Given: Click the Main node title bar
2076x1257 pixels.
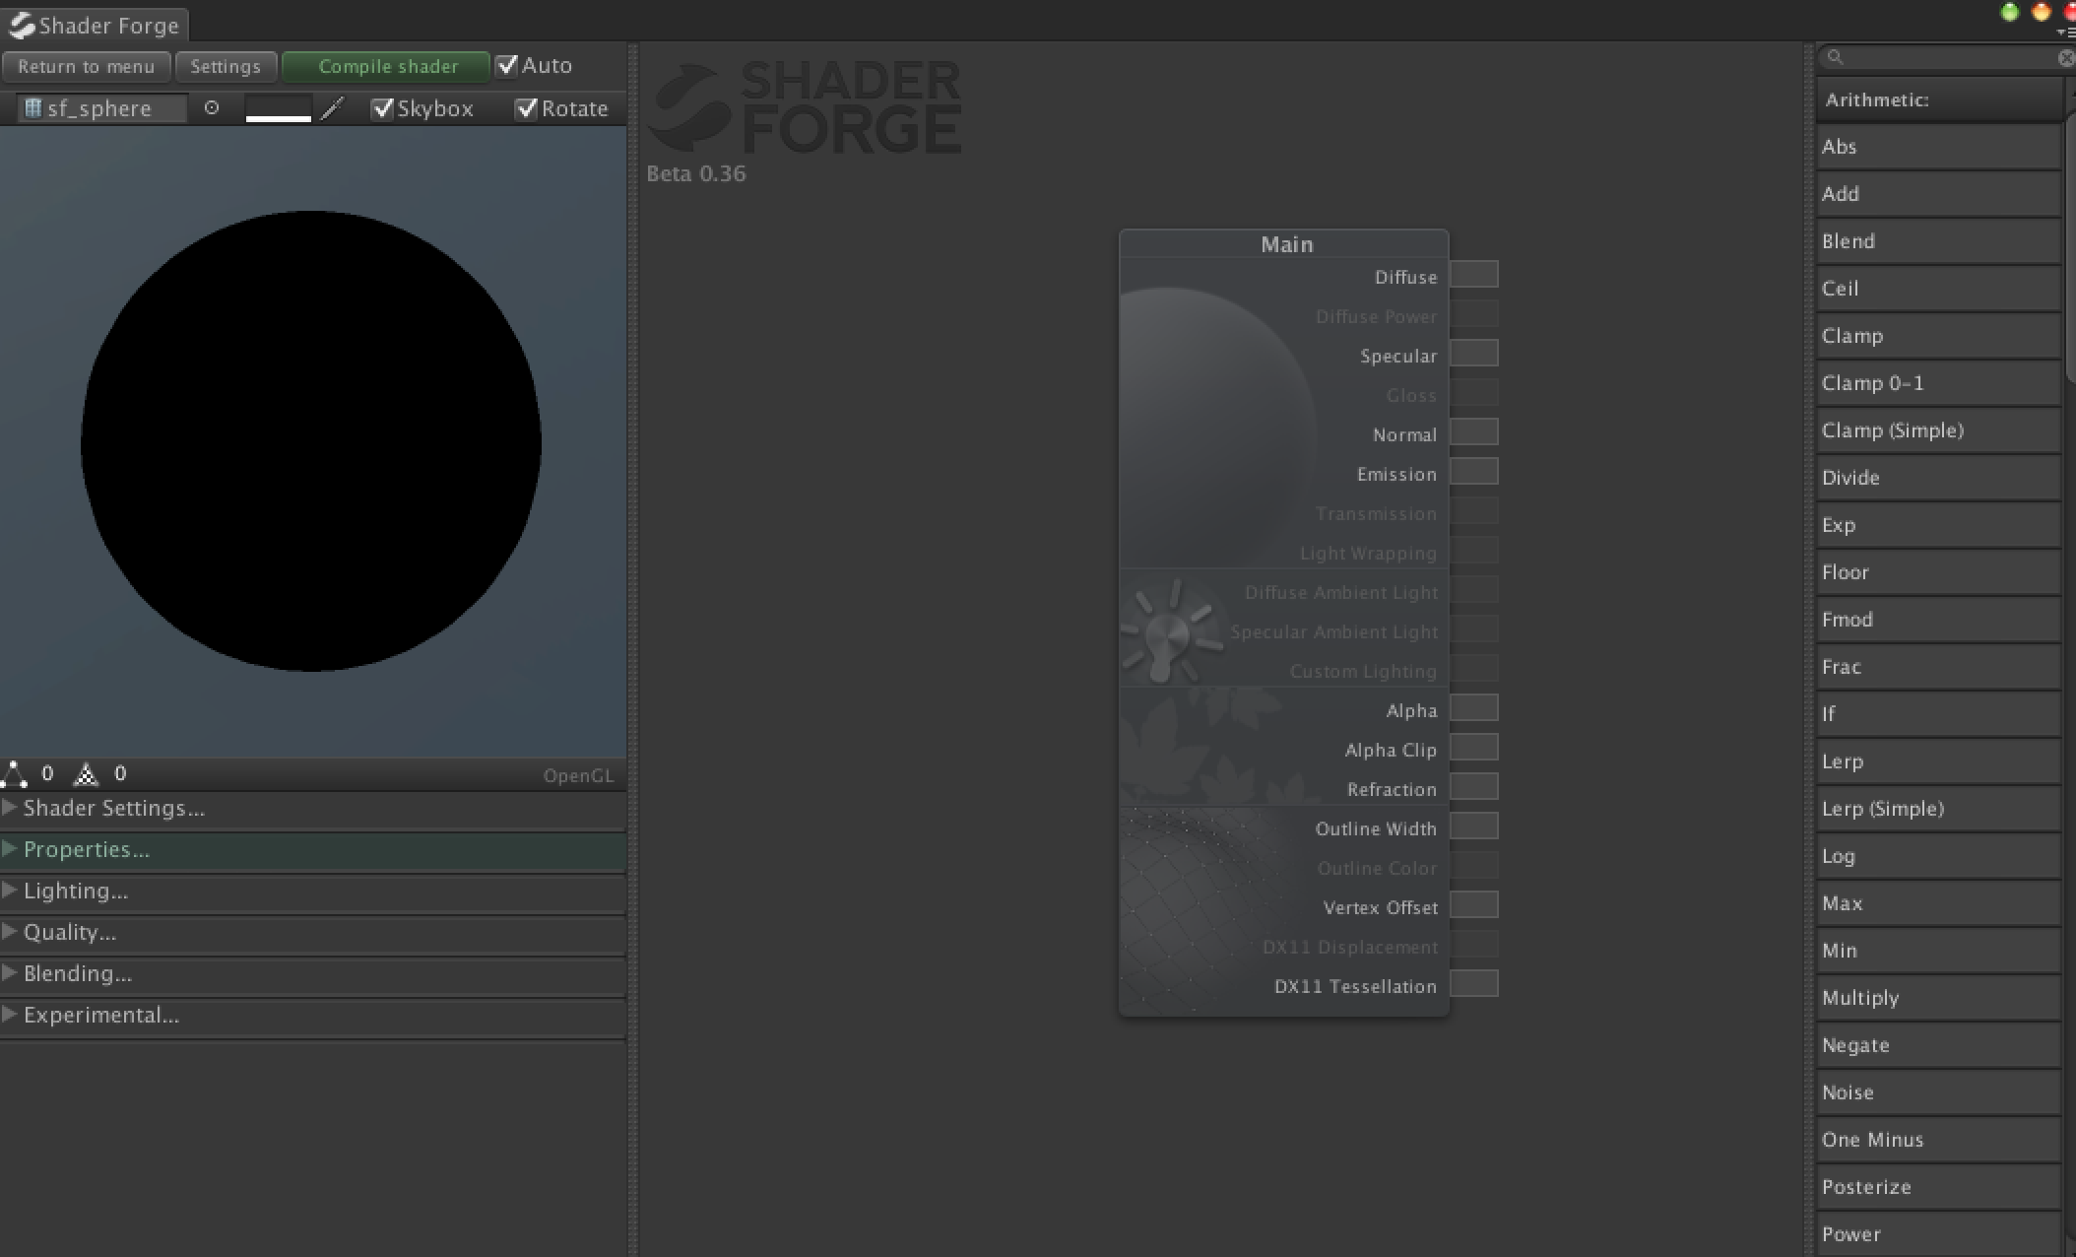Looking at the screenshot, I should (1284, 243).
